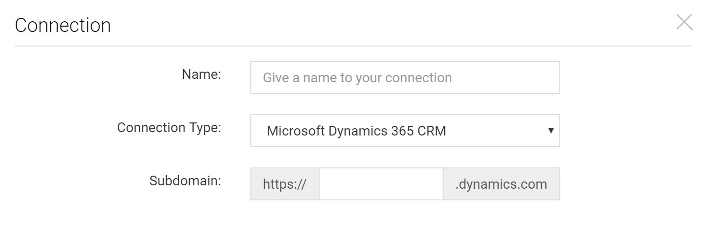The height and width of the screenshot is (226, 707).
Task: Click the "Connection Type:" label
Action: click(x=169, y=128)
